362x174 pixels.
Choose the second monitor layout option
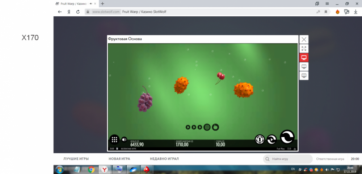[304, 67]
